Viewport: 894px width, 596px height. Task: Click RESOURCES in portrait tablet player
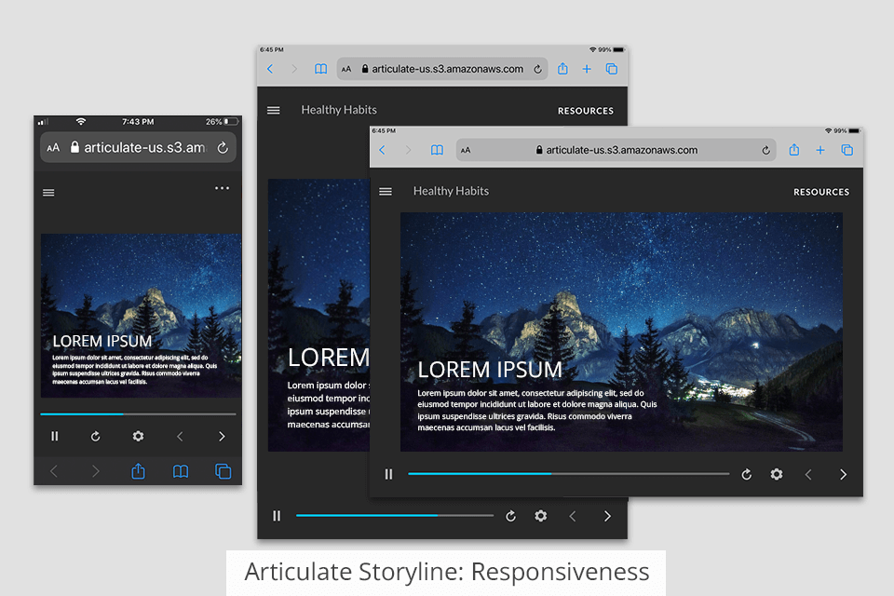tap(586, 111)
